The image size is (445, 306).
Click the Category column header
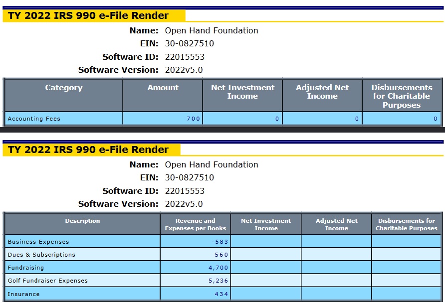64,96
